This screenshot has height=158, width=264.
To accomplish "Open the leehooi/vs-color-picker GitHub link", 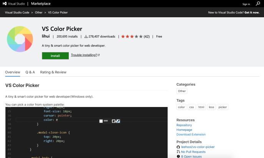I will [198, 147].
